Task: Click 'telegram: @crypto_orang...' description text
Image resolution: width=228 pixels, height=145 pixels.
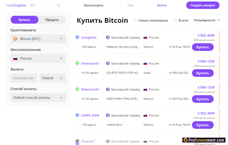Action: point(122,47)
